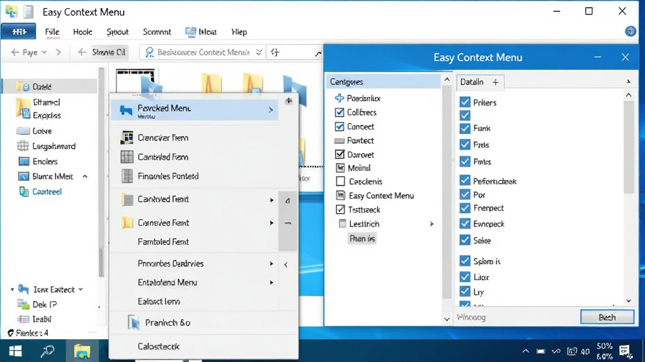Click the Shrane Dil toolbar button

click(x=108, y=52)
